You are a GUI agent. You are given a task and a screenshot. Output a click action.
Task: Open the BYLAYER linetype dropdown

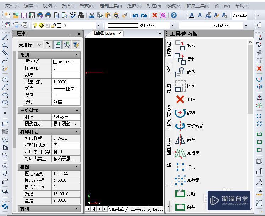[246, 26]
